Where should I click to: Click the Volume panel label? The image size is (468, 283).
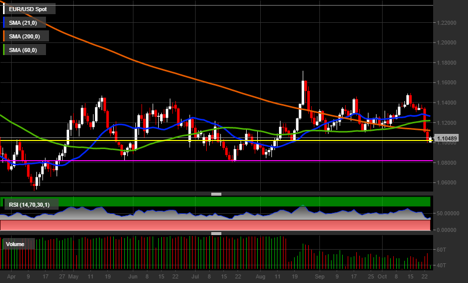15,244
